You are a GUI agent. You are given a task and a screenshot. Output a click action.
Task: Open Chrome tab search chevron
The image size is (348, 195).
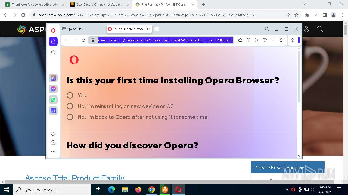304,4
